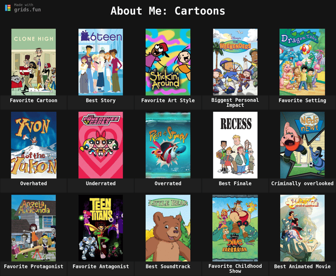Click the Little Bear poster
Screen dimensions: 336x276
click(x=168, y=228)
